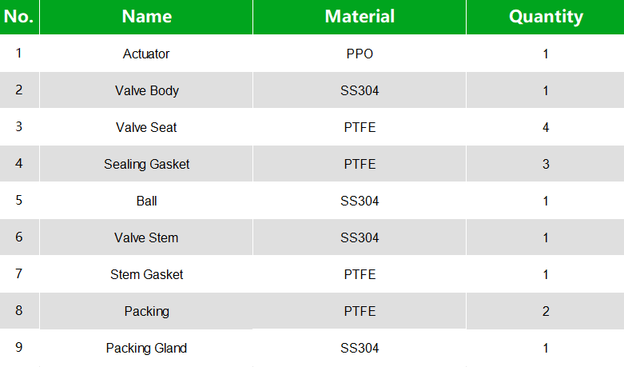
Task: Select the "Sealing Gasket" cell
Action: click(x=146, y=165)
